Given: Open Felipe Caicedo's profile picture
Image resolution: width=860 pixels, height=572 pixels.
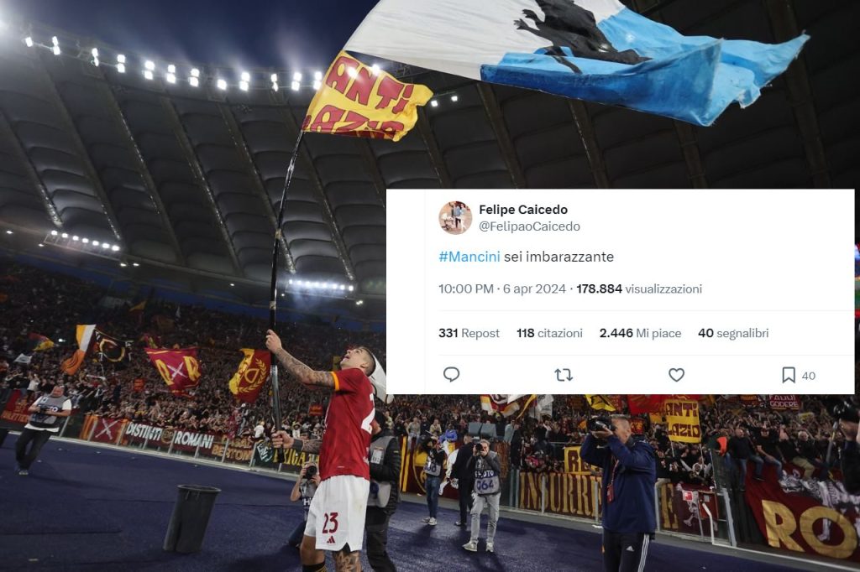Looking at the screenshot, I should point(455,217).
